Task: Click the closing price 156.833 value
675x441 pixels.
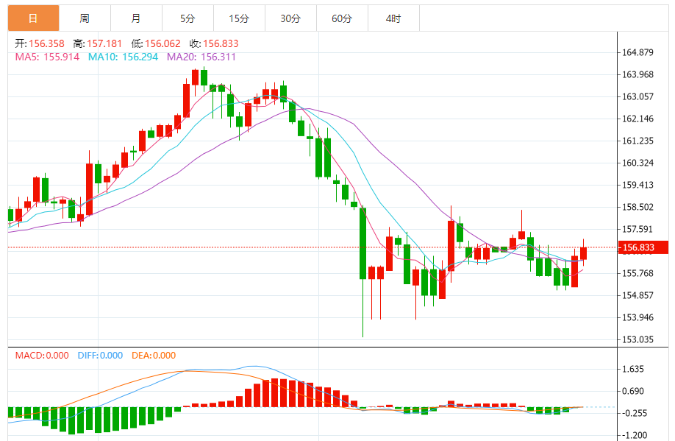Action: click(221, 43)
